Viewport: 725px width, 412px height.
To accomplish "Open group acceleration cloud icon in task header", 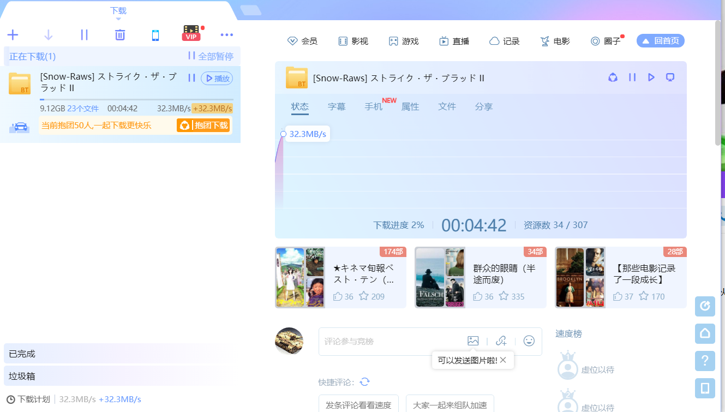I will (613, 77).
